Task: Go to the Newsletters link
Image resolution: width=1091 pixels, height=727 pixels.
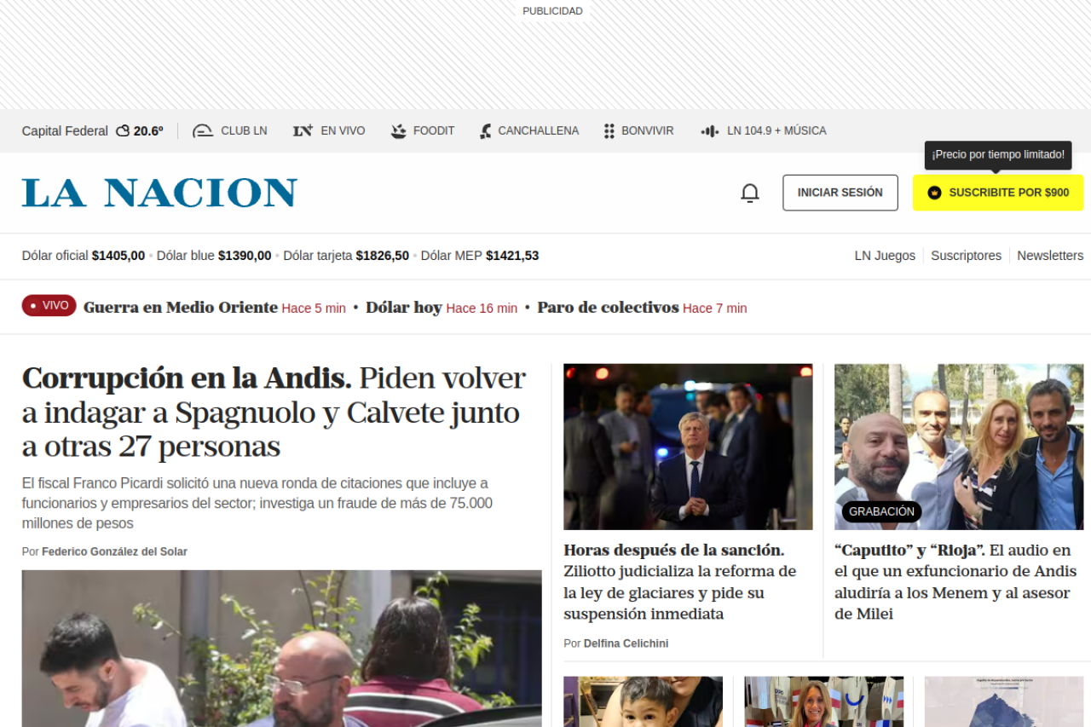Action: (x=1050, y=256)
